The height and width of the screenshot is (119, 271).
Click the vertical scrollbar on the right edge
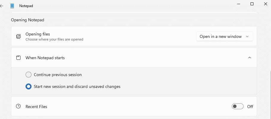[x=270, y=89]
